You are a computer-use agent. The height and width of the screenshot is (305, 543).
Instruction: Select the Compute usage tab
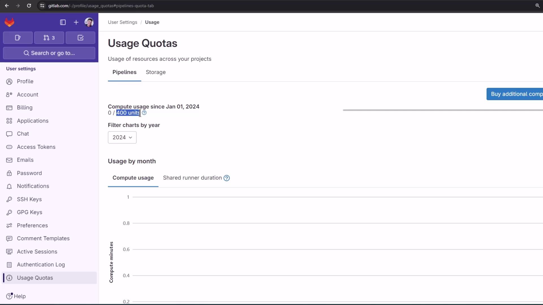[133, 178]
